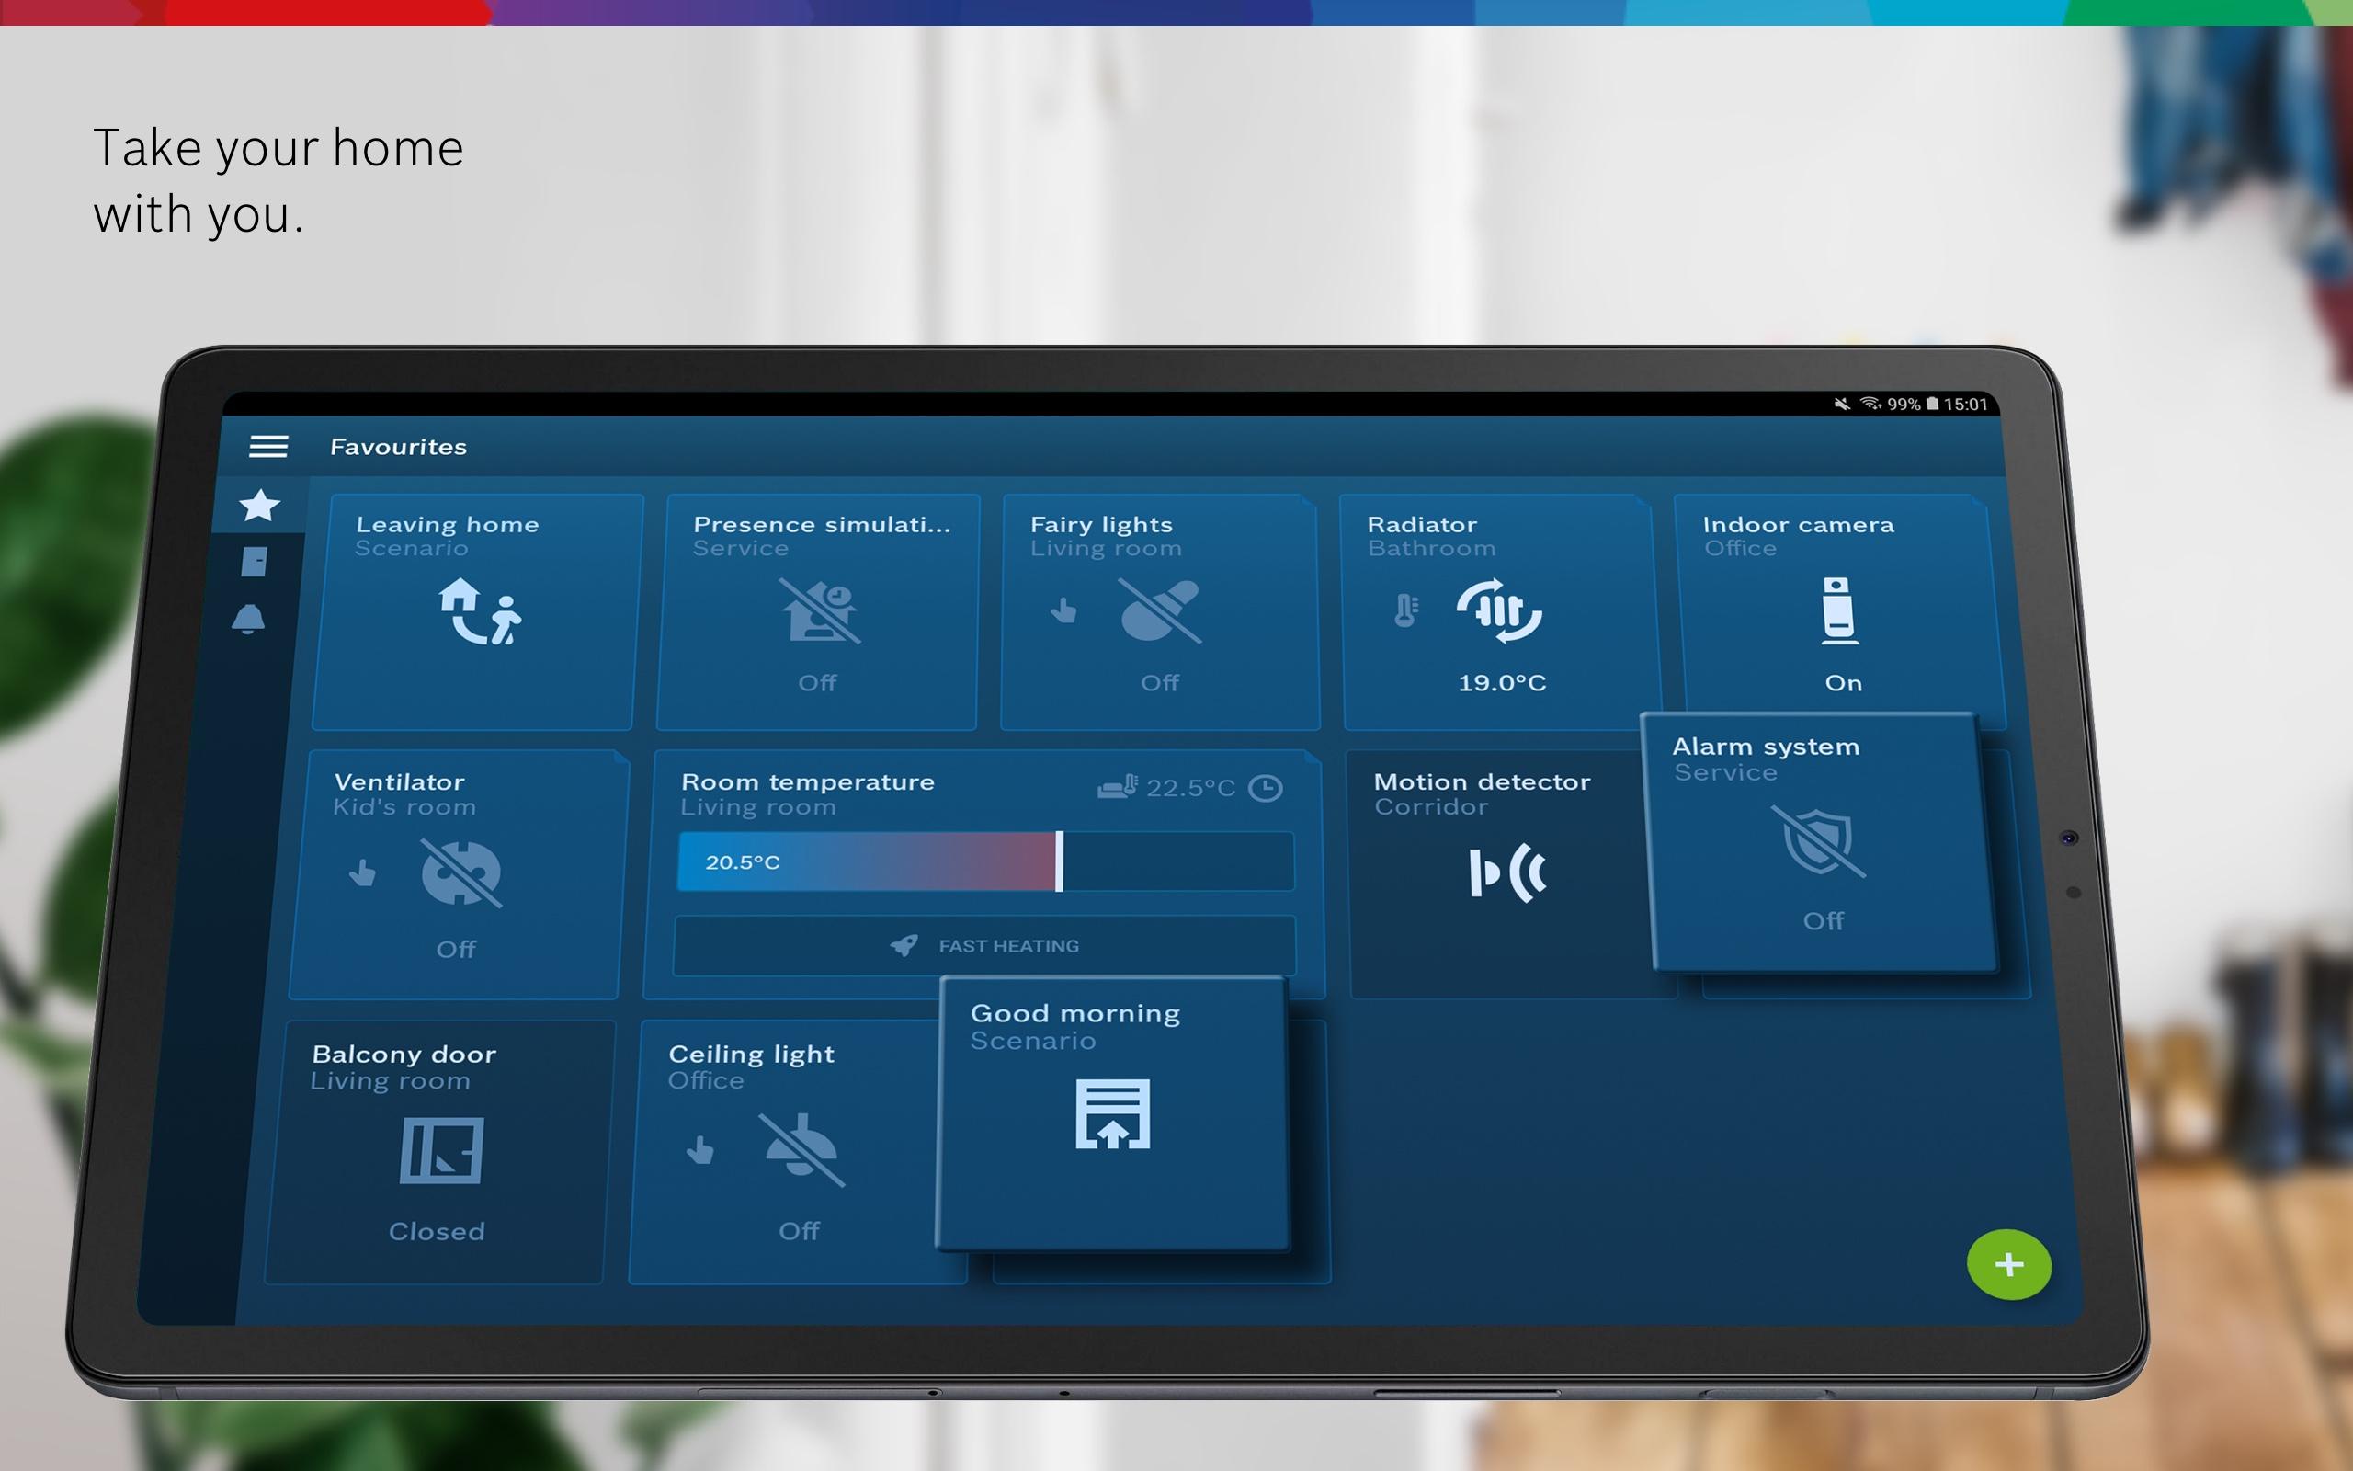The height and width of the screenshot is (1471, 2353).
Task: Tap the Ceiling light manual hand icon
Action: (x=700, y=1150)
